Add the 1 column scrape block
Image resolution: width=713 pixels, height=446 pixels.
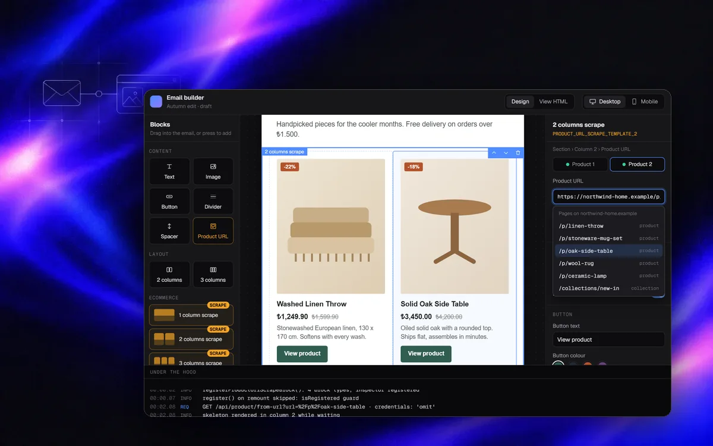191,315
